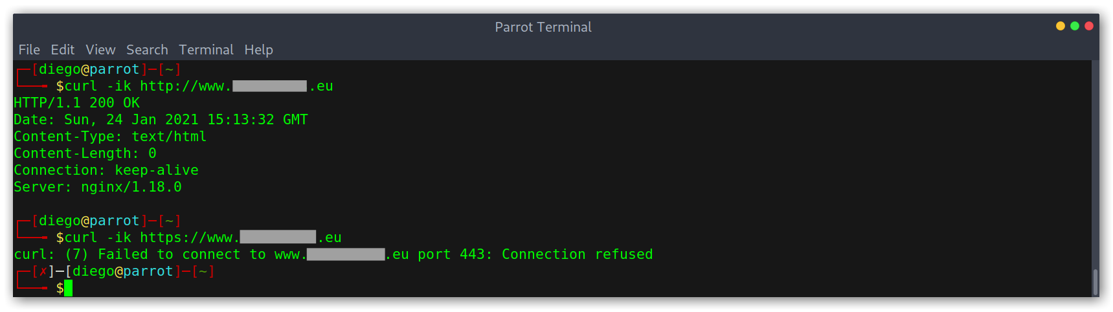The image size is (1113, 312).
Task: Click the Date header line in output
Action: pyautogui.click(x=161, y=120)
